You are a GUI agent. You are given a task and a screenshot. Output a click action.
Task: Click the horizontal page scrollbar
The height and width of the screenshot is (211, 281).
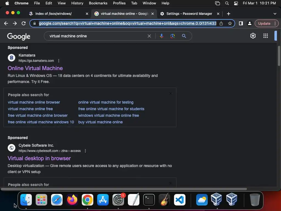(124, 189)
